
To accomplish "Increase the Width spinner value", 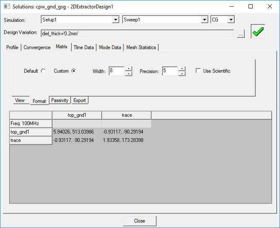I will [x=129, y=69].
